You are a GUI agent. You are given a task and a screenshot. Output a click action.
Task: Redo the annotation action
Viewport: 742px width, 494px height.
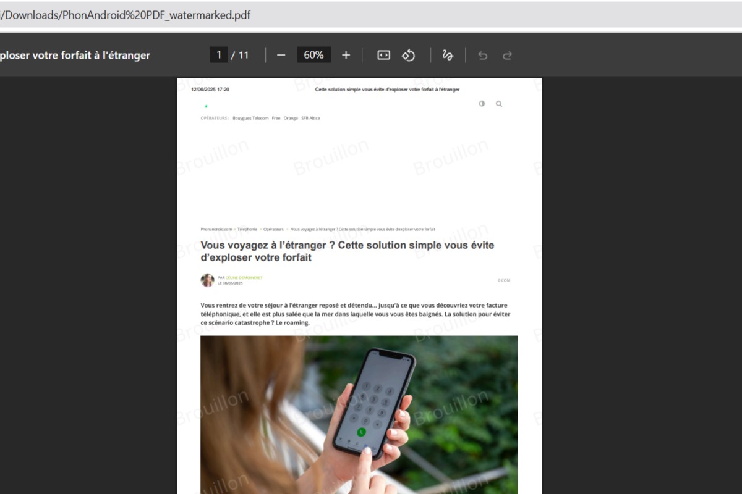coord(507,55)
